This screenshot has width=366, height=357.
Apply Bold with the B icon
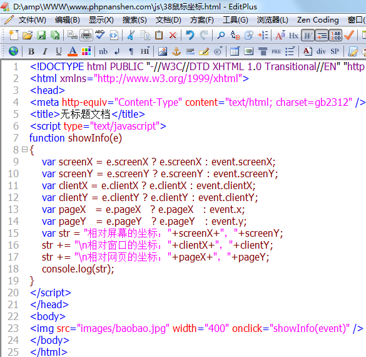[x=31, y=51]
